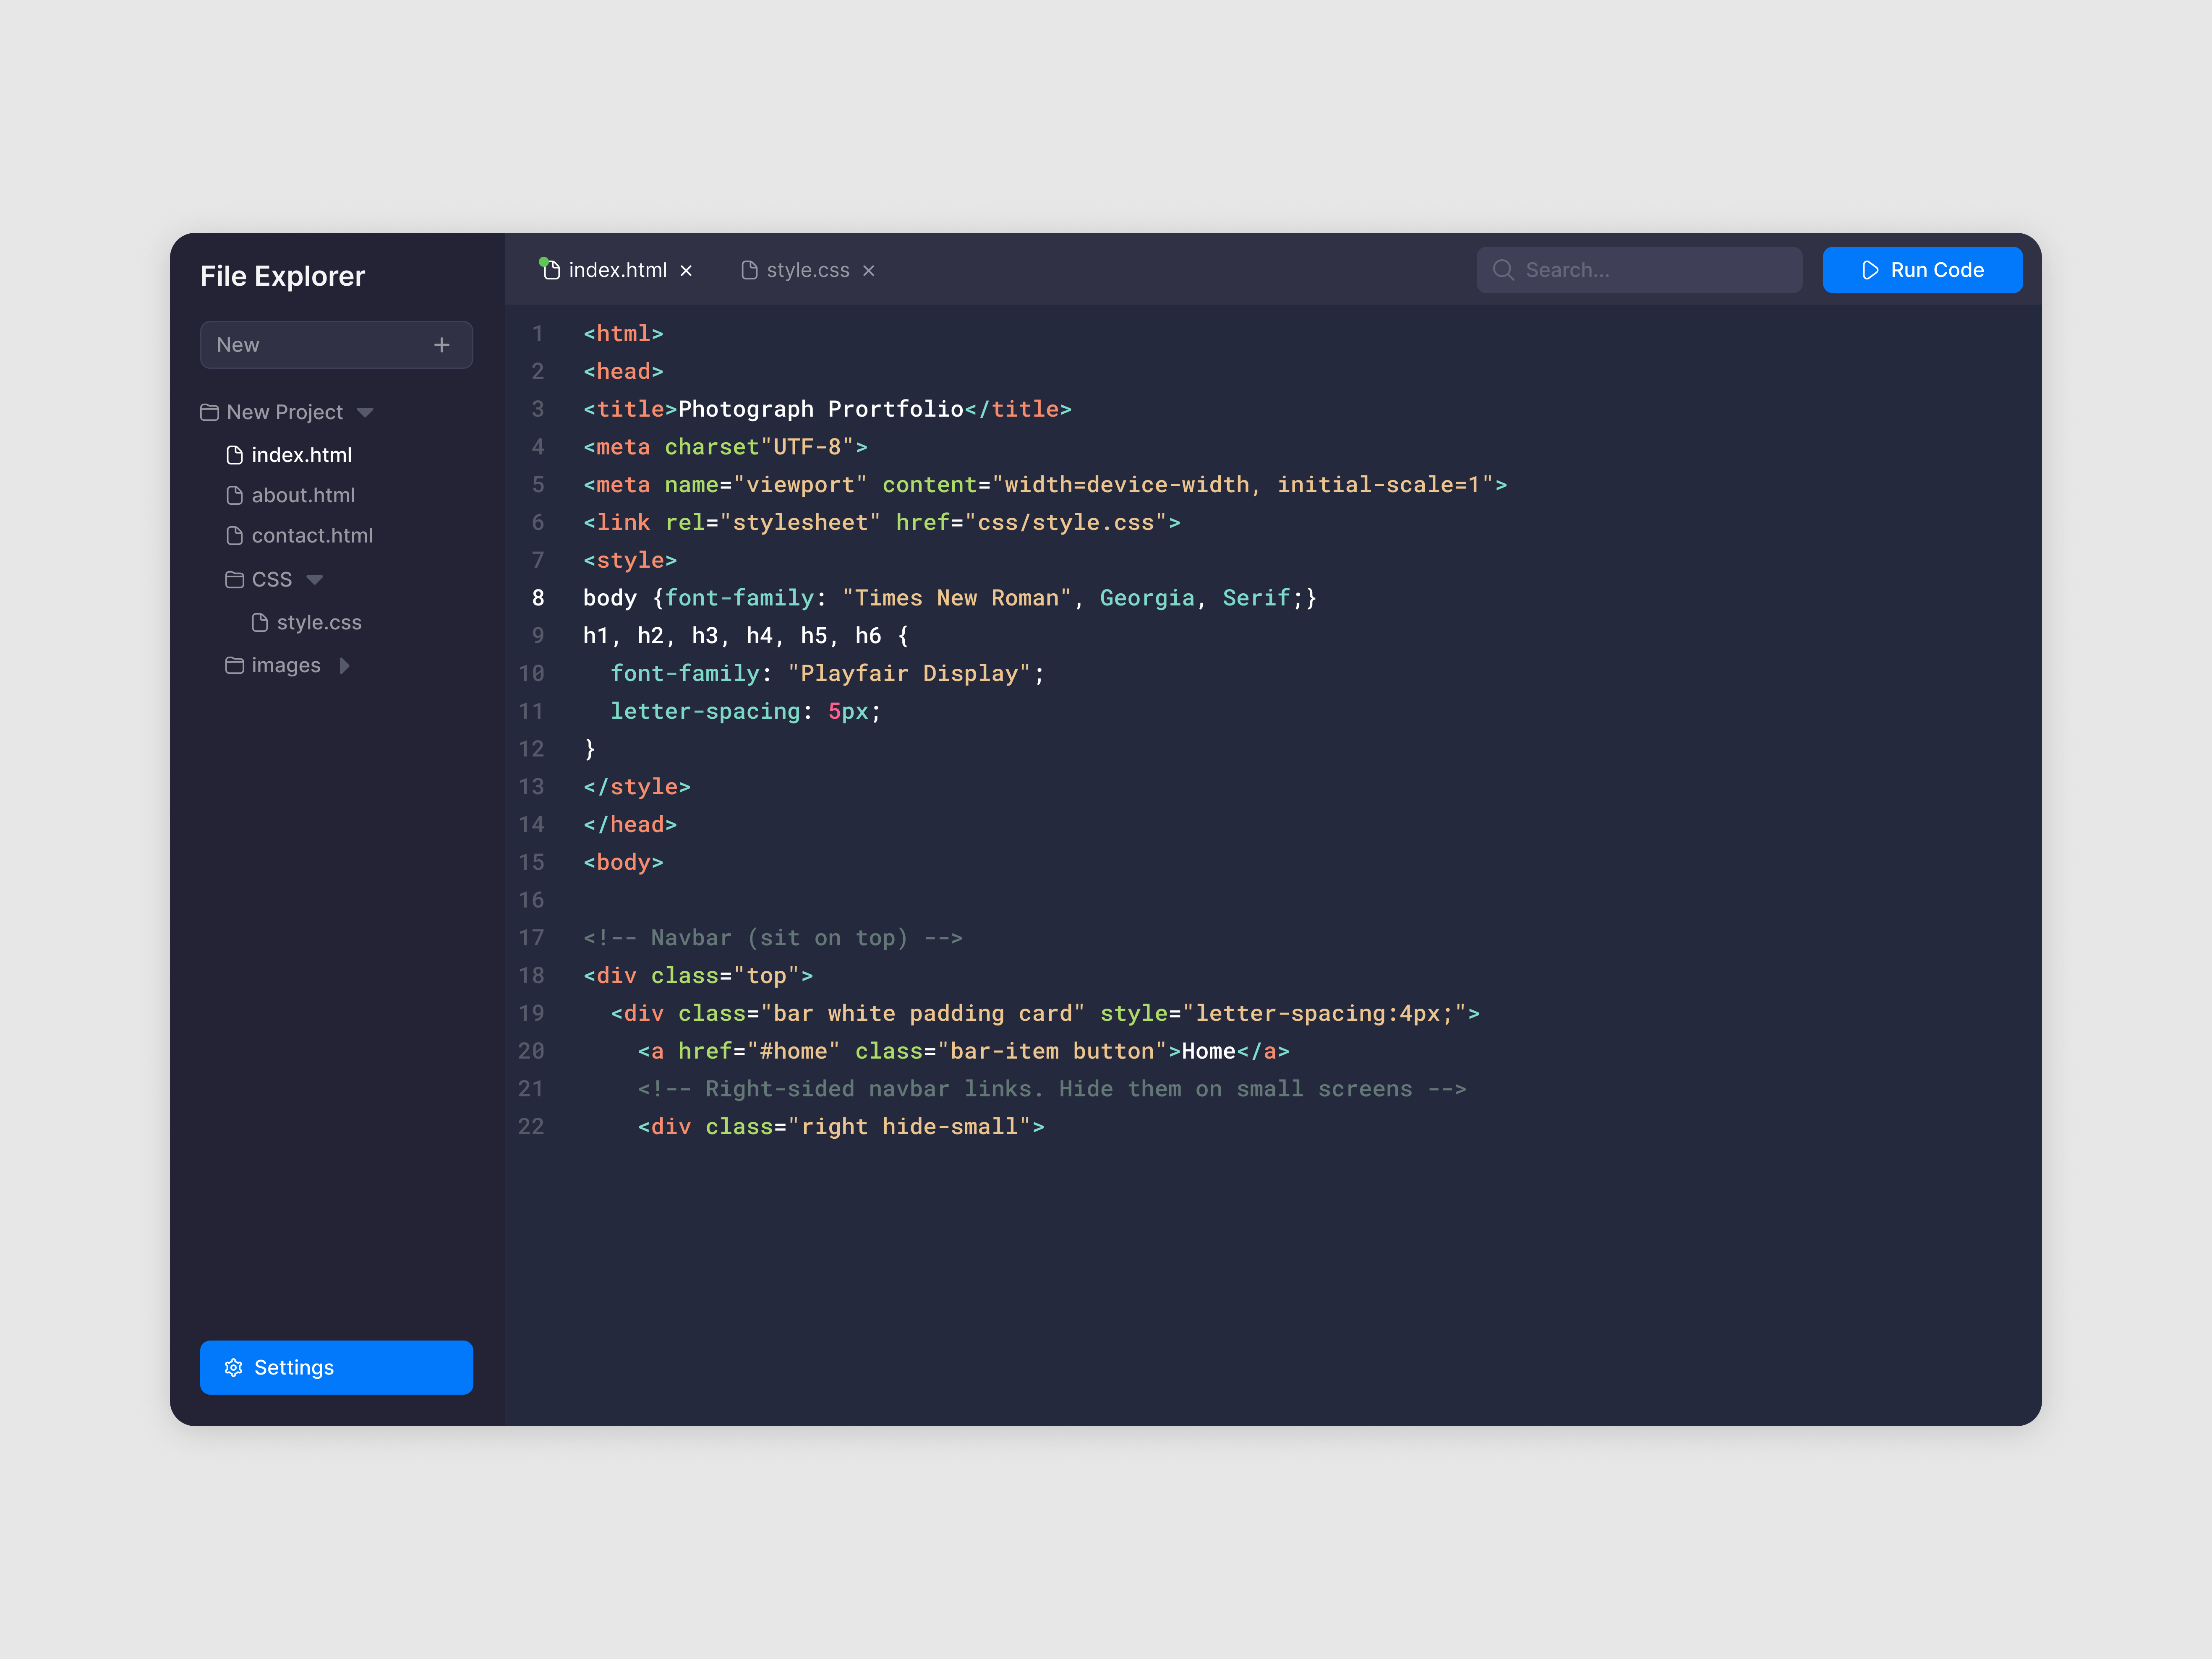Click the file icon beside index.html in explorer
Viewport: 2212px width, 1659px height.
click(x=235, y=455)
